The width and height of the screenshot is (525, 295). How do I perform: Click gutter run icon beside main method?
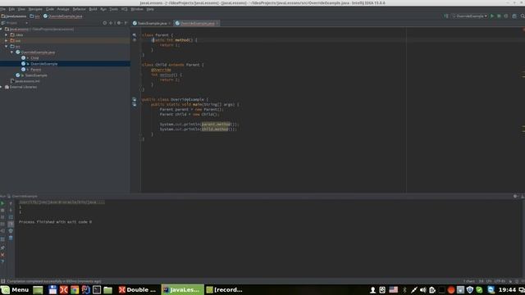[x=135, y=104]
